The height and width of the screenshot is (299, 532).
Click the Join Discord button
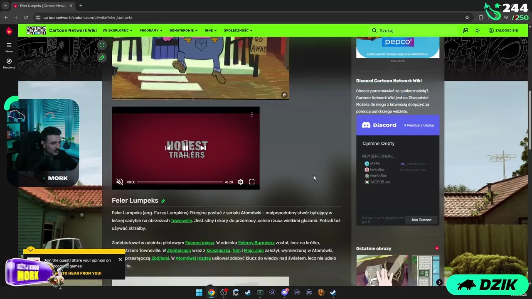(x=421, y=220)
